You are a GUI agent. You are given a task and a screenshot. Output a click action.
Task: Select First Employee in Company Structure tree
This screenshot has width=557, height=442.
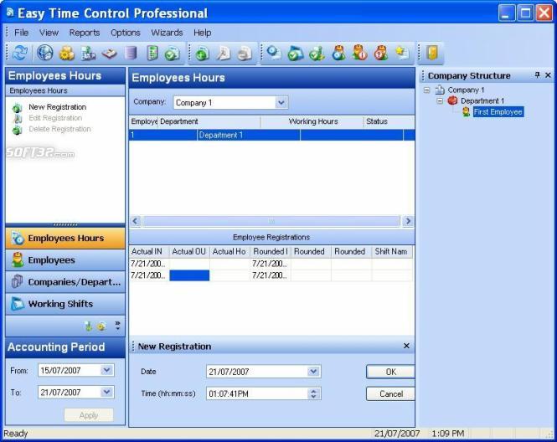tap(498, 112)
